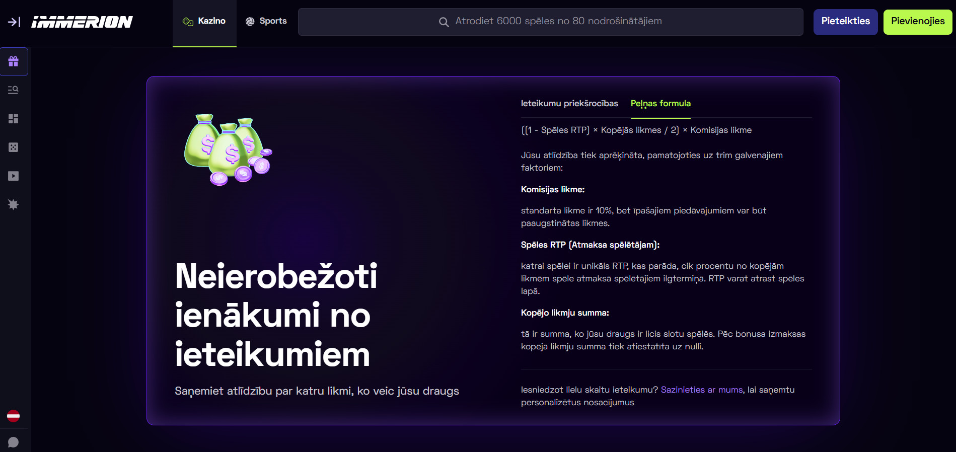Click the Immerion logo
This screenshot has height=452, width=956.
tap(82, 22)
